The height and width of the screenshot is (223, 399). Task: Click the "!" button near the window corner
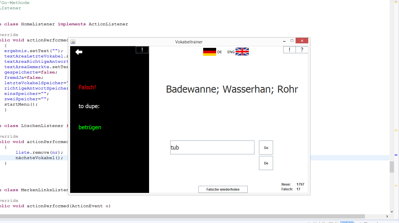(x=289, y=50)
